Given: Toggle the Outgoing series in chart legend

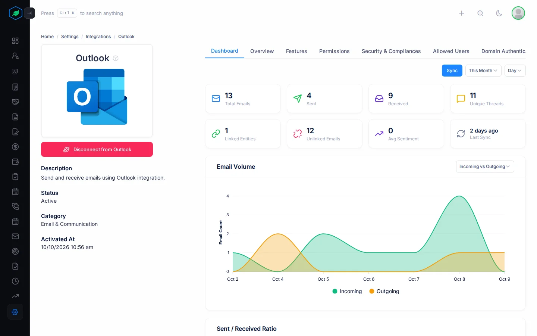Looking at the screenshot, I should pos(384,291).
